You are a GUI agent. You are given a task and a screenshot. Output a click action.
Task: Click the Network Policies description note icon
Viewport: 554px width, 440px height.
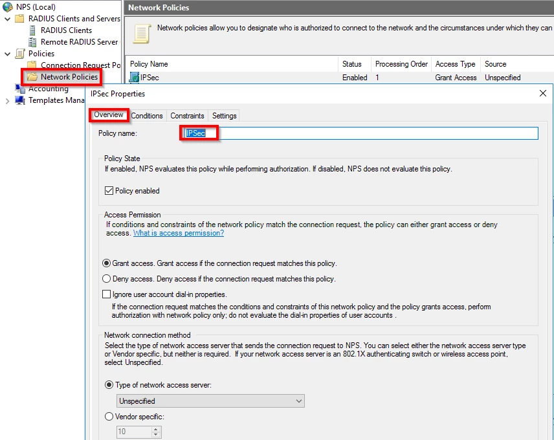142,34
